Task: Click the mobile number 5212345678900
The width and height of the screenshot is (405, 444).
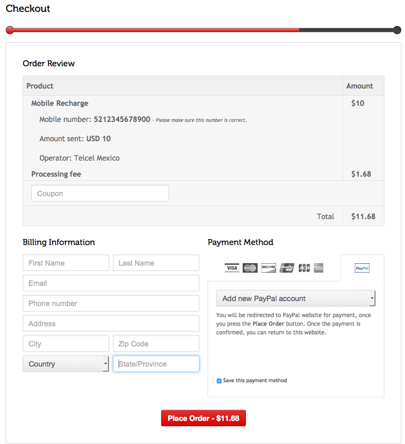Action: pos(122,119)
